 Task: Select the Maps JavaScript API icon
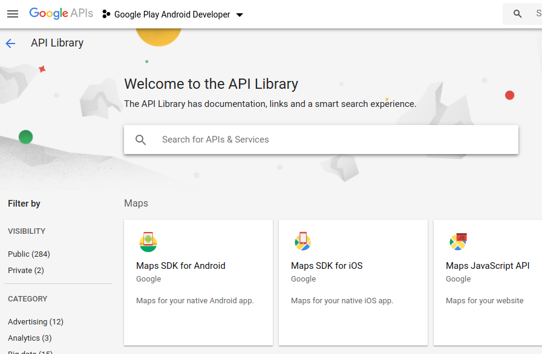tap(458, 241)
